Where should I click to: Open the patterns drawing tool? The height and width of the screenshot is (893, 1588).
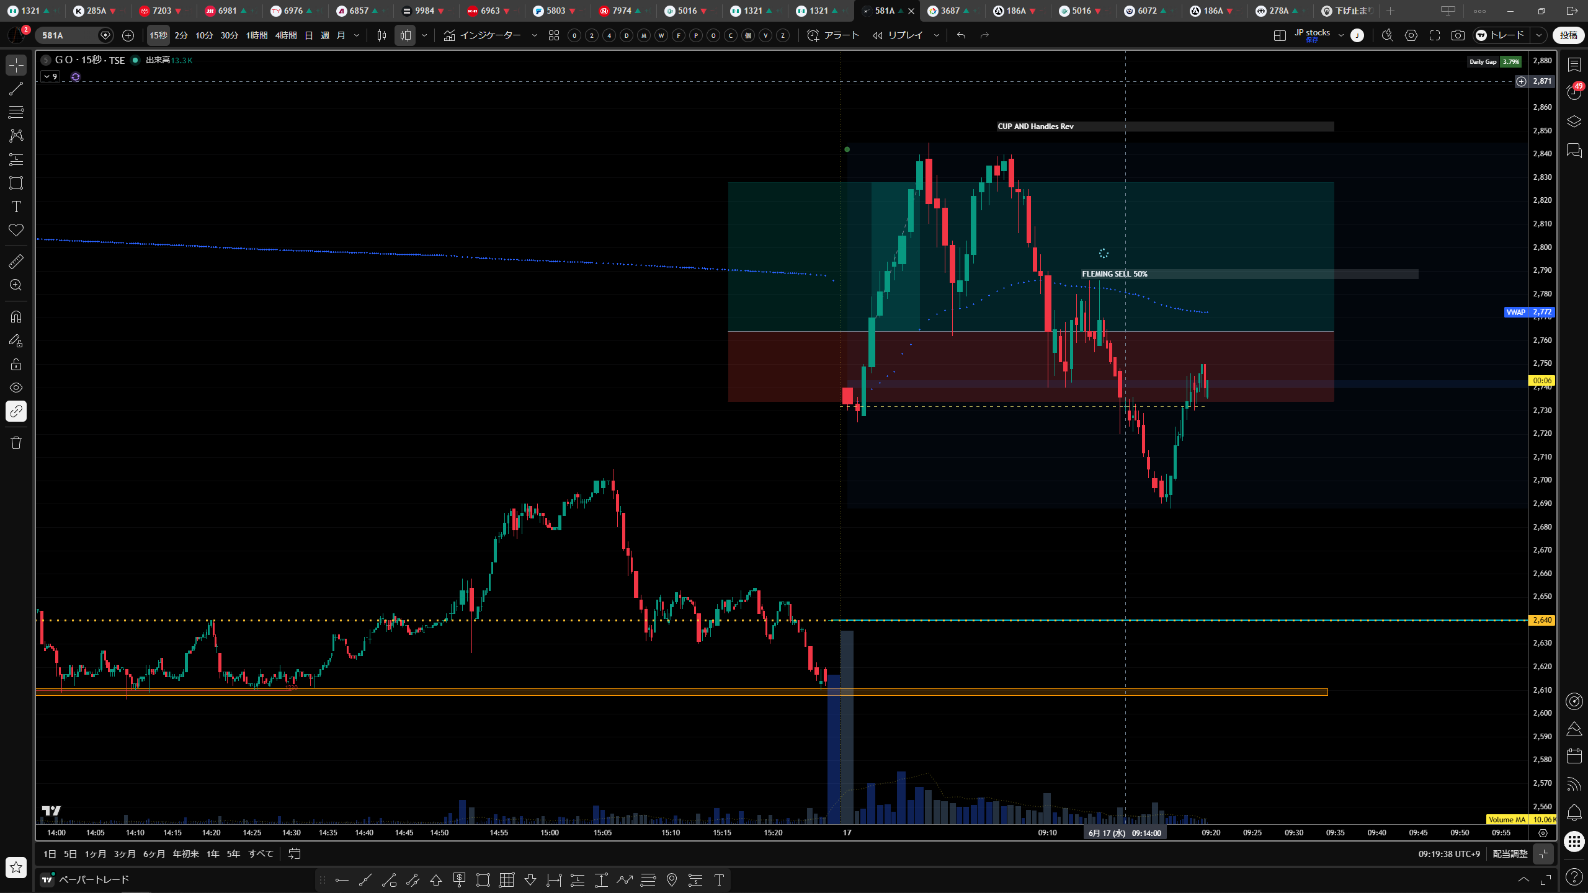[16, 135]
